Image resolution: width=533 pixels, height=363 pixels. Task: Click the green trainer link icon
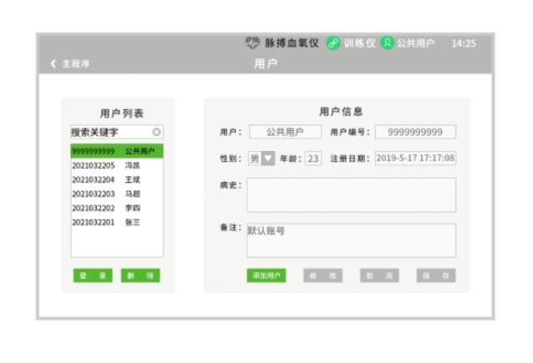click(x=333, y=43)
